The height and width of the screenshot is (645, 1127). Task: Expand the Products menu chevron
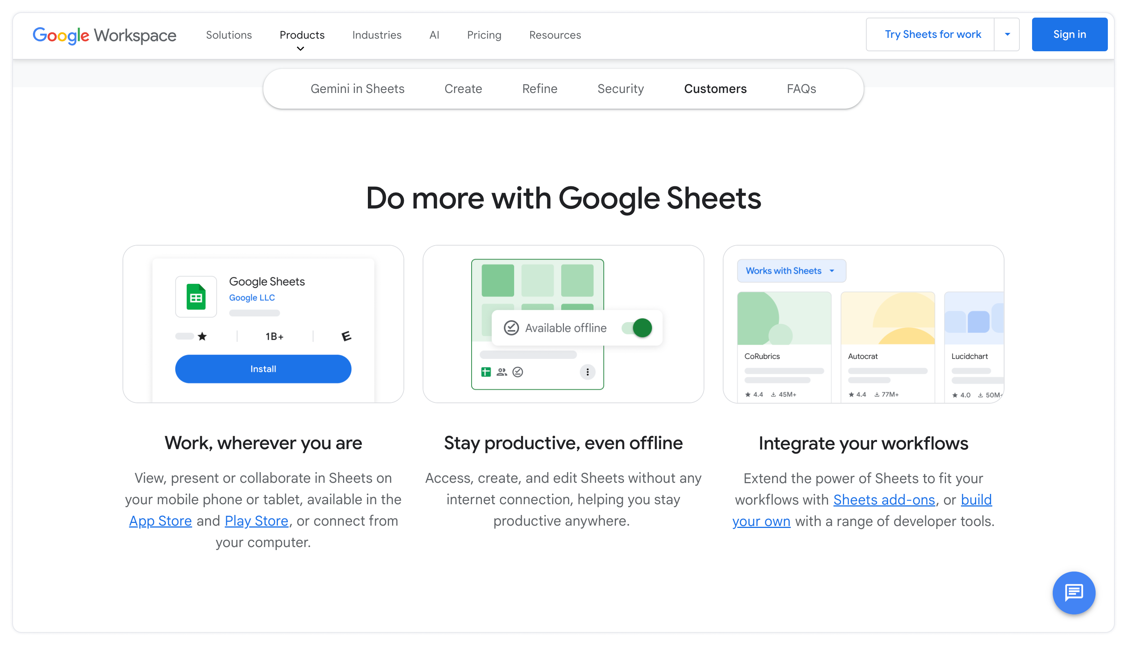(x=301, y=49)
